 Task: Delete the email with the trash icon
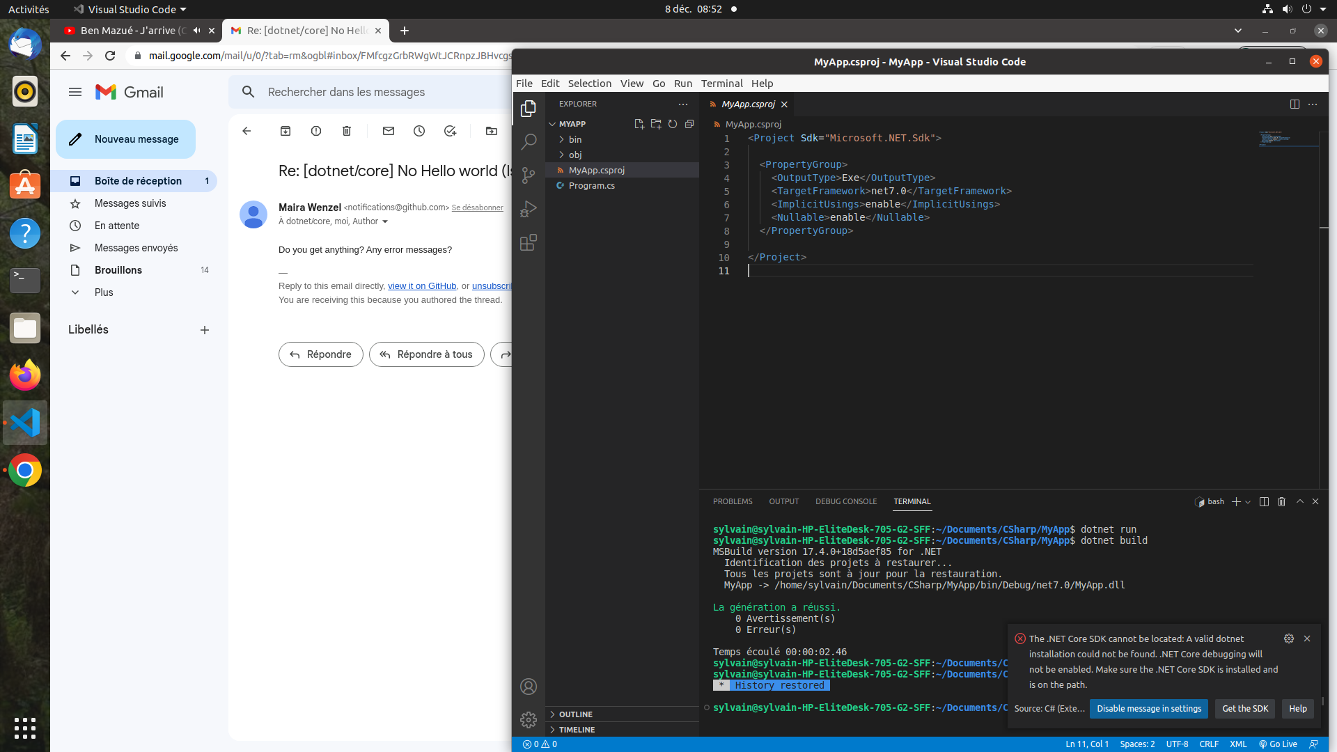click(x=346, y=131)
